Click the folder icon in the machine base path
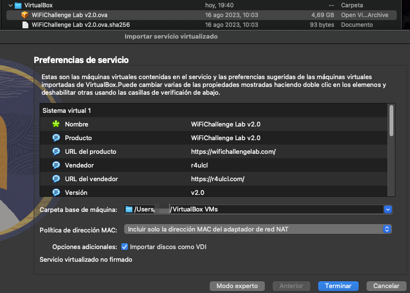Viewport: 410px width, 293px height. (129, 209)
